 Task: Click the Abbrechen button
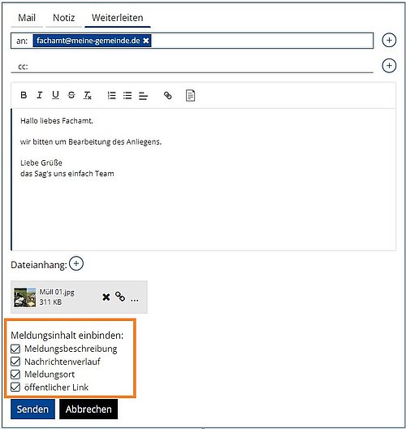89,409
